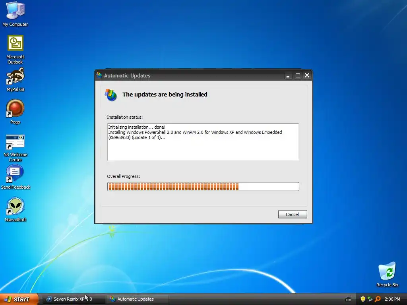This screenshot has height=305, width=407.
Task: Minimize the Automatic Updates window
Action: 288,75
